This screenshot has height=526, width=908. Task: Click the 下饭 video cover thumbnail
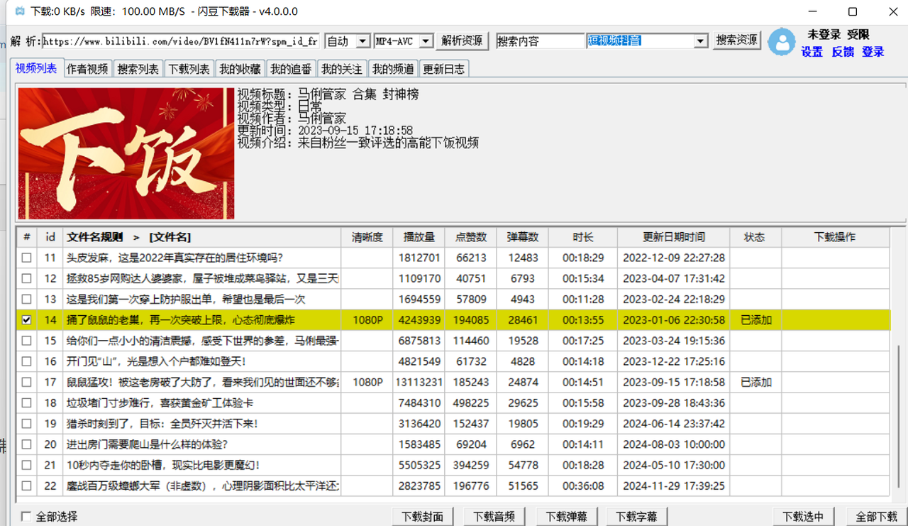(x=126, y=152)
